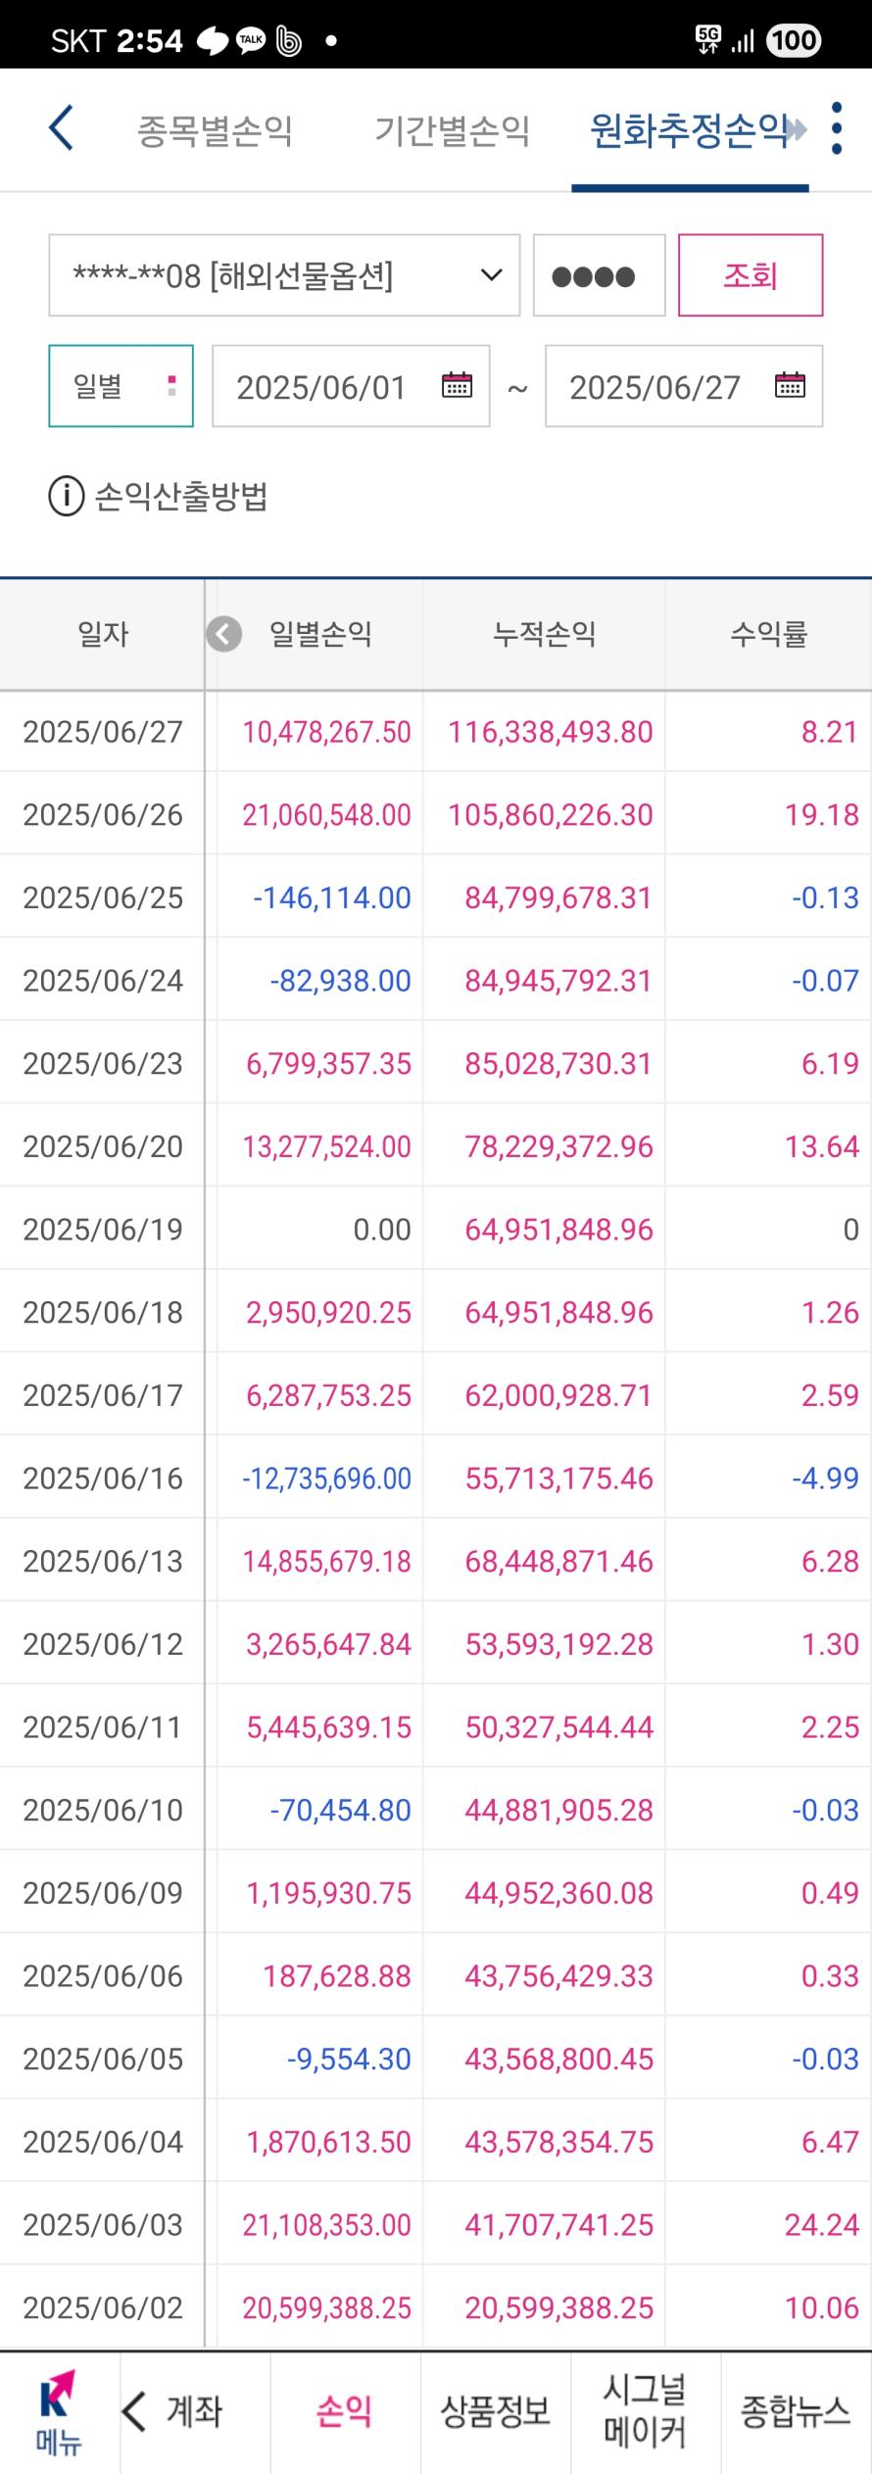The image size is (872, 2474).
Task: Switch to the 종목별손익 tab
Action: click(x=215, y=130)
